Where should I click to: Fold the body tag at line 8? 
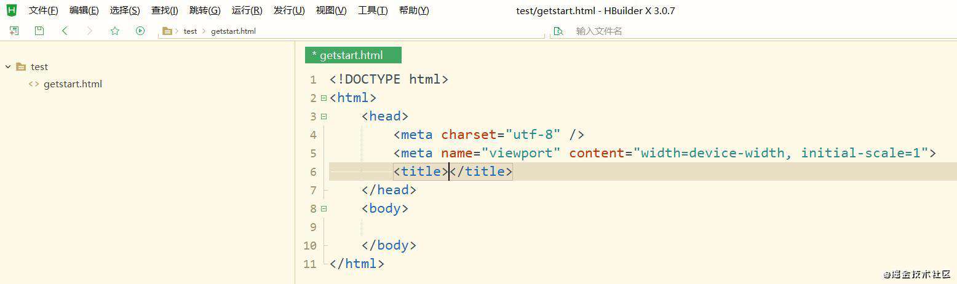coord(324,208)
